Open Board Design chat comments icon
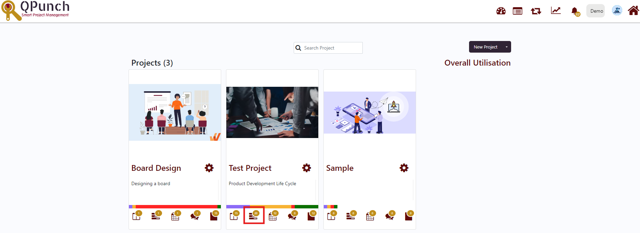Image resolution: width=640 pixels, height=233 pixels. coord(195,215)
